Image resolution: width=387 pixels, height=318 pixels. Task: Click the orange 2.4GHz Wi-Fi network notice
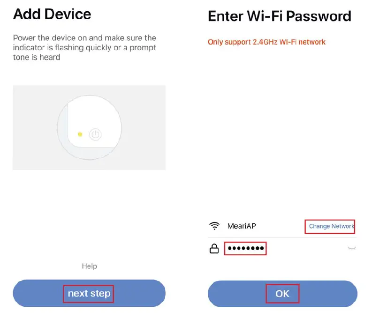[x=266, y=42]
